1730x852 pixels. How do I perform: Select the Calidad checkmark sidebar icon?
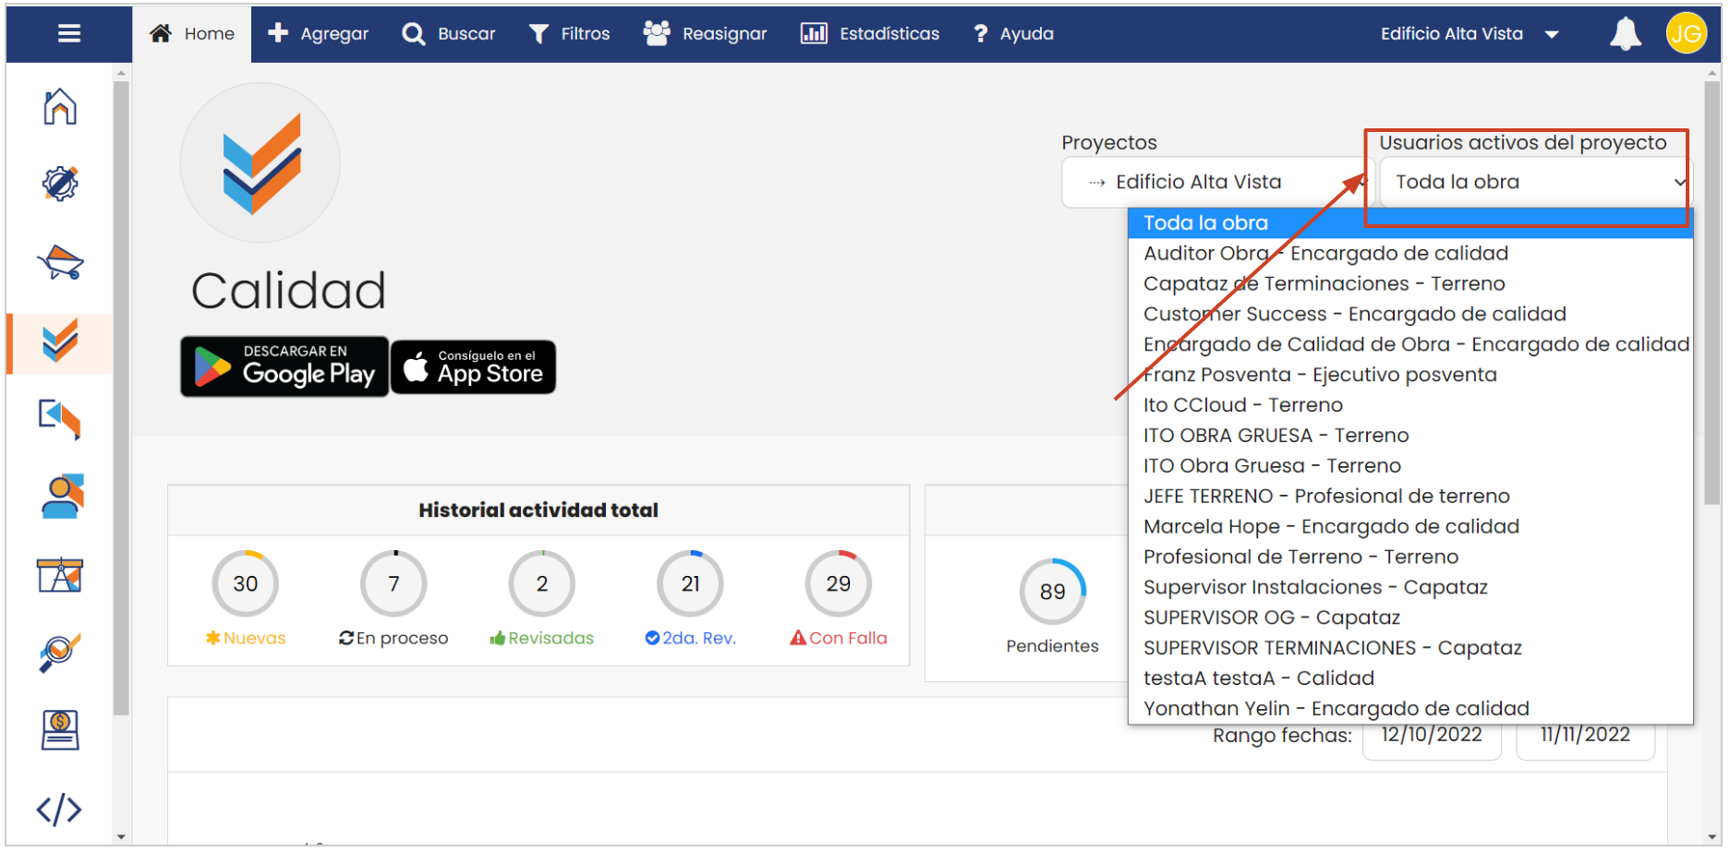point(60,342)
